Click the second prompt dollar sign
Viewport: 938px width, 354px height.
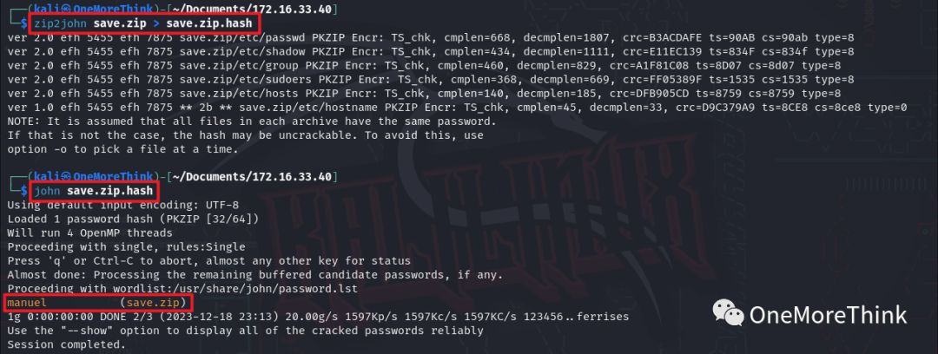(x=24, y=192)
